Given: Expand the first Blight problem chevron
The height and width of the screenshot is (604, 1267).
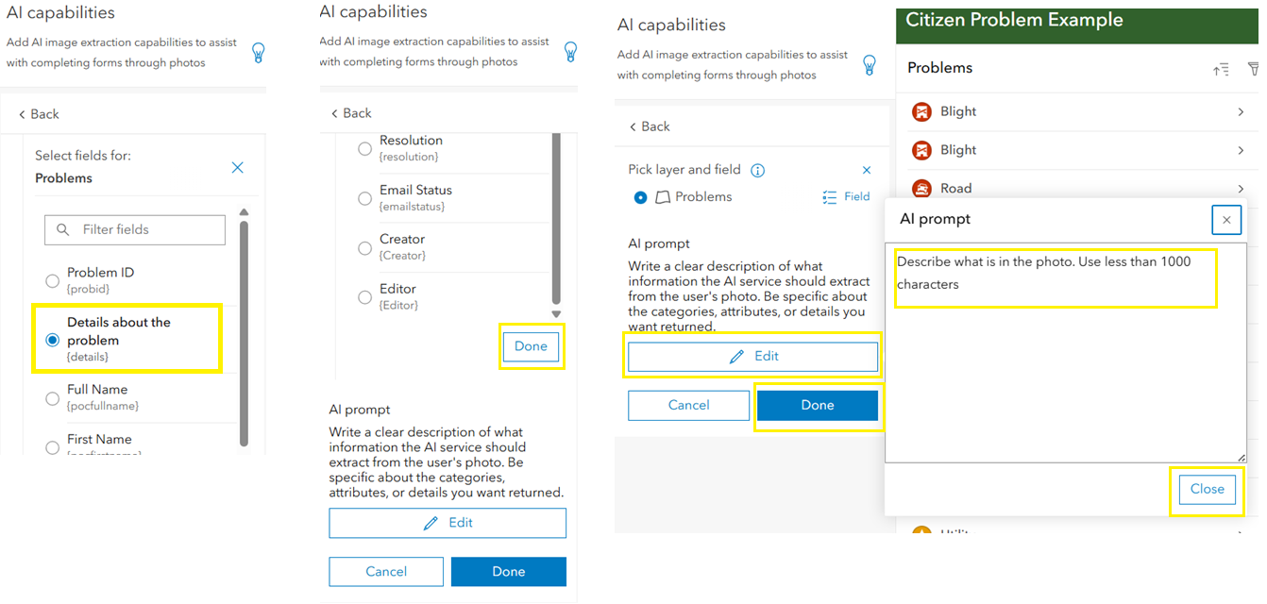Looking at the screenshot, I should tap(1241, 112).
